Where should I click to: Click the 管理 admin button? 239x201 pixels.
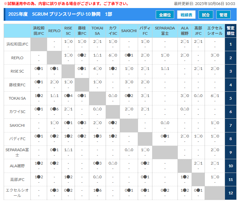click(x=223, y=15)
